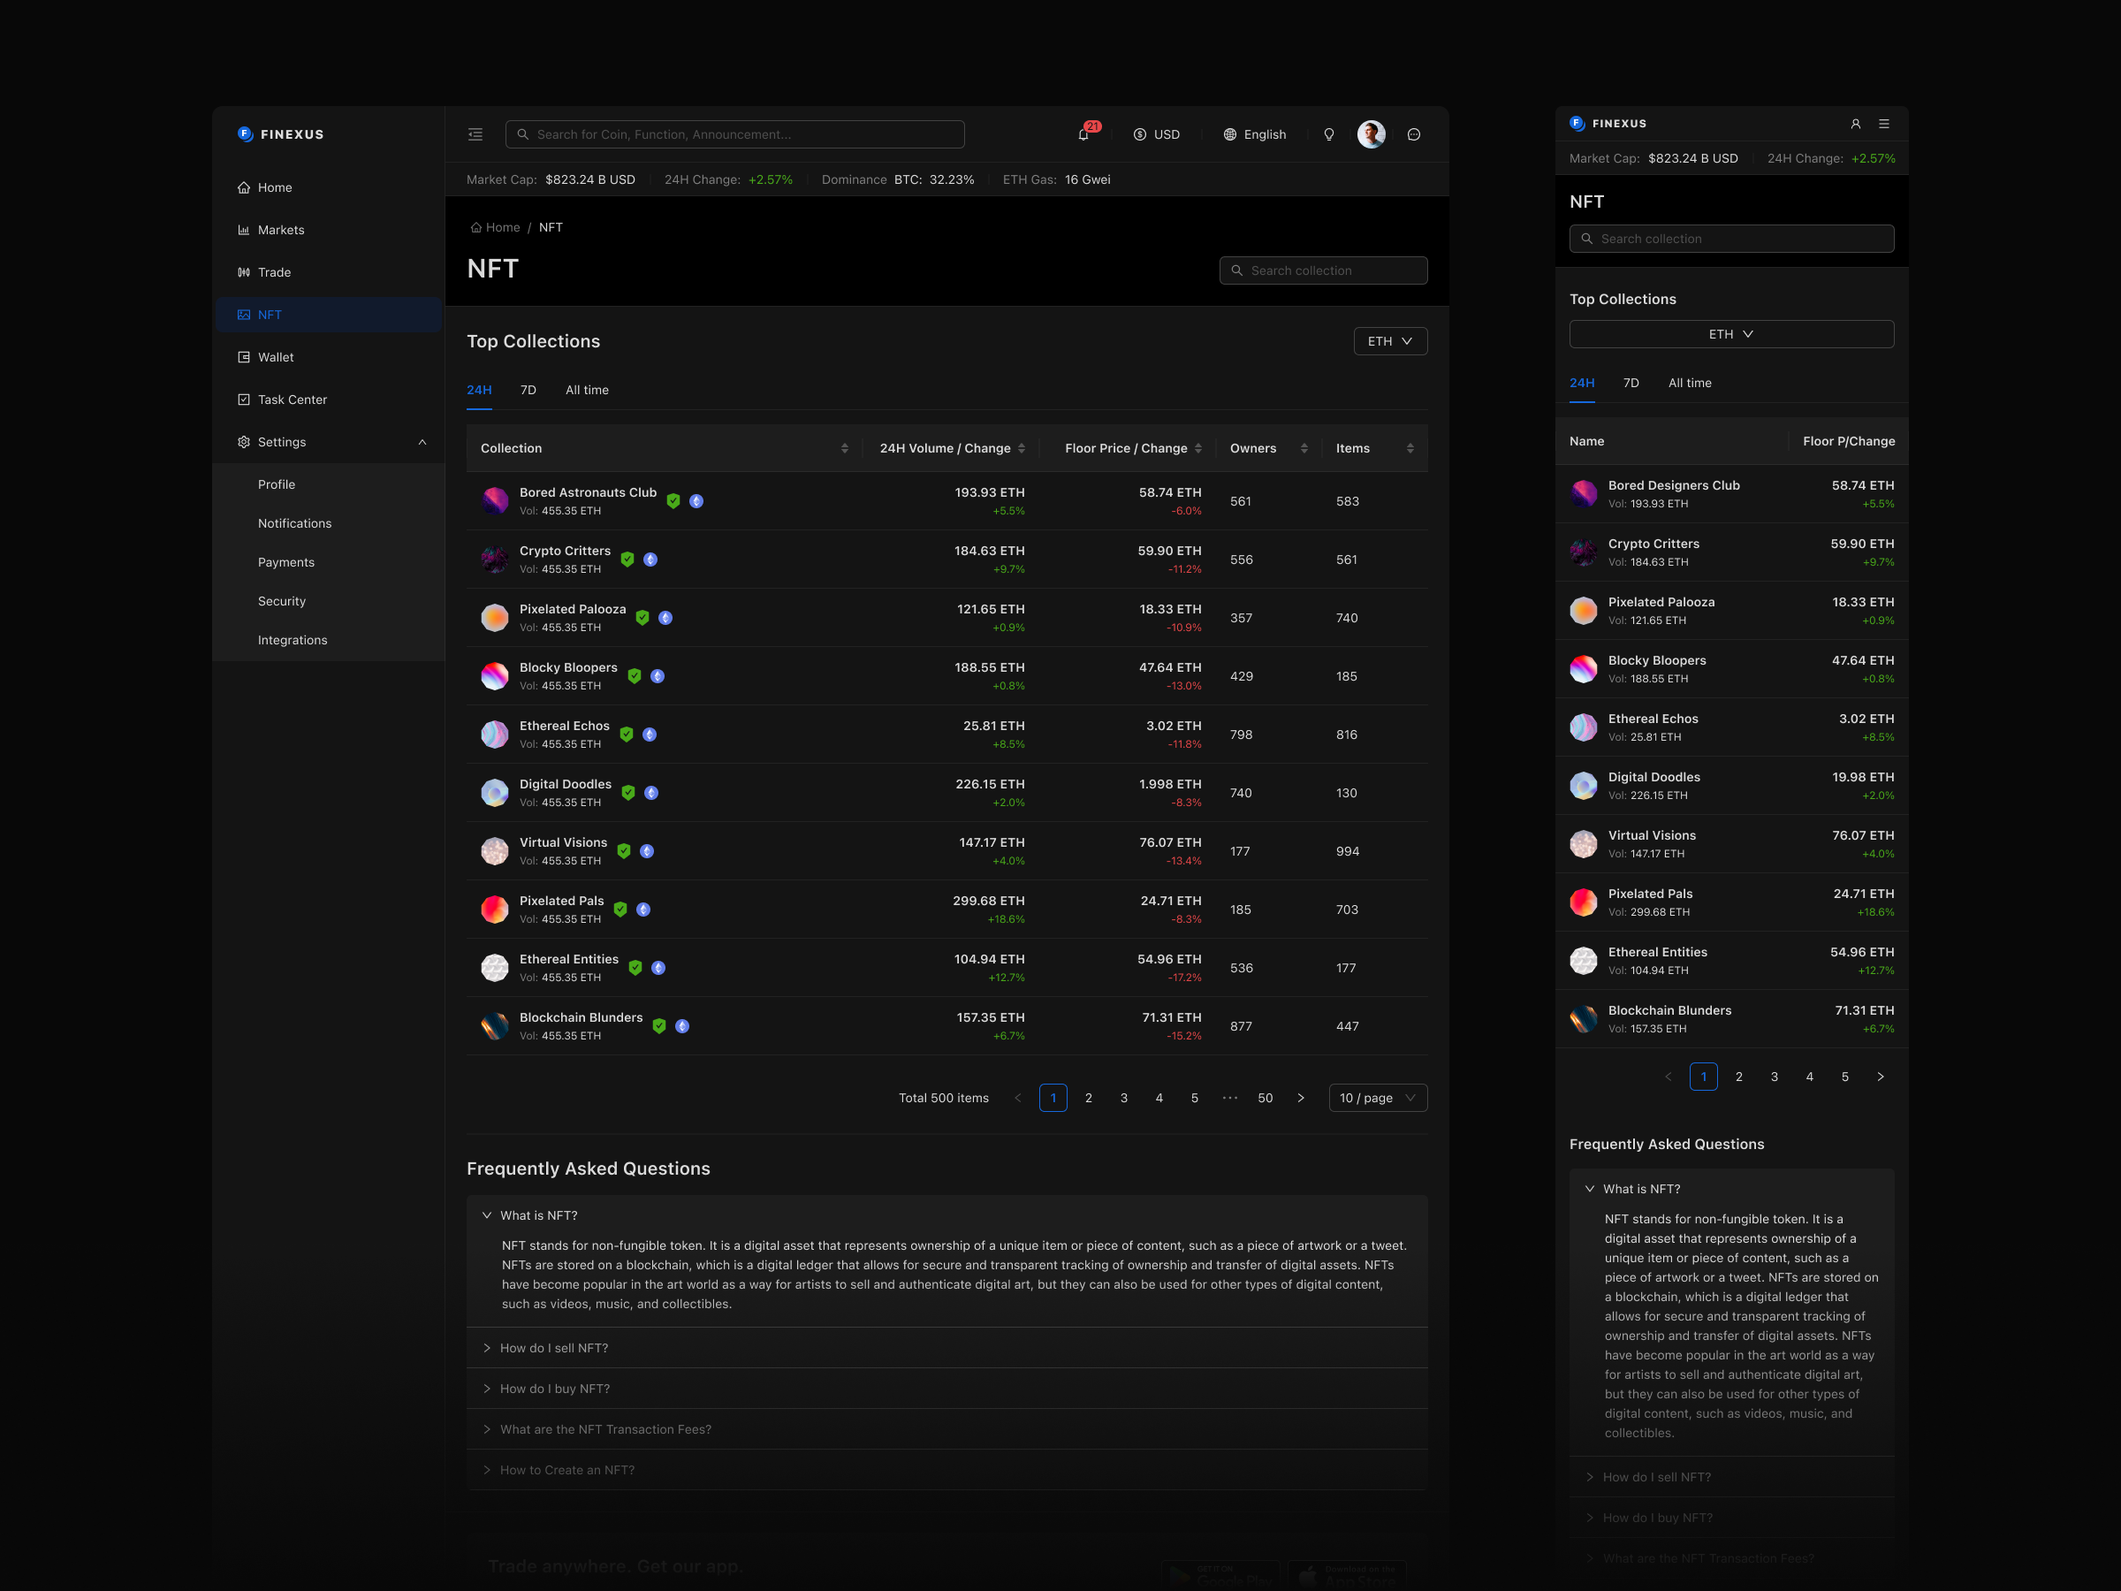Open Ethereal Entities collection name in table

(568, 959)
